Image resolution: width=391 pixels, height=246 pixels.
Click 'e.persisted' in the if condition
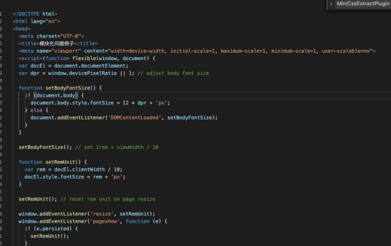53,229
